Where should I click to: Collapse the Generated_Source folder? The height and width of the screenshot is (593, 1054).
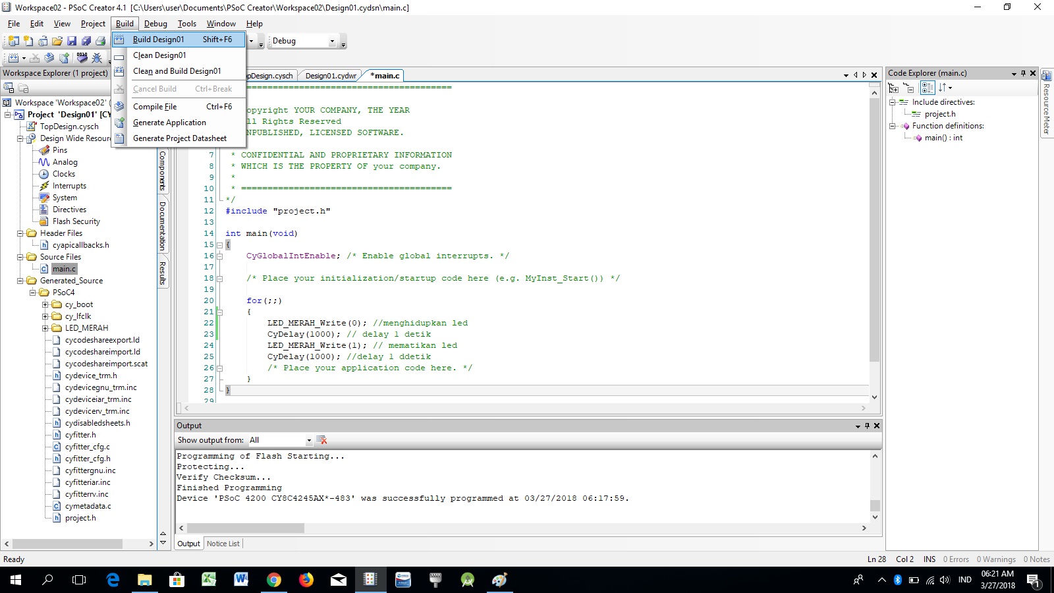click(x=20, y=281)
